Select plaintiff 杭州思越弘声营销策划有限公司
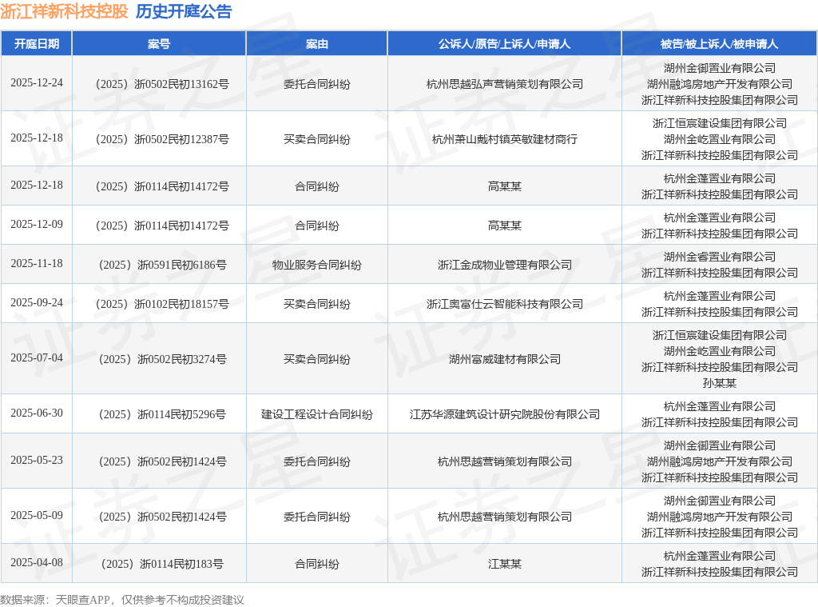Image resolution: width=818 pixels, height=607 pixels. 505,84
